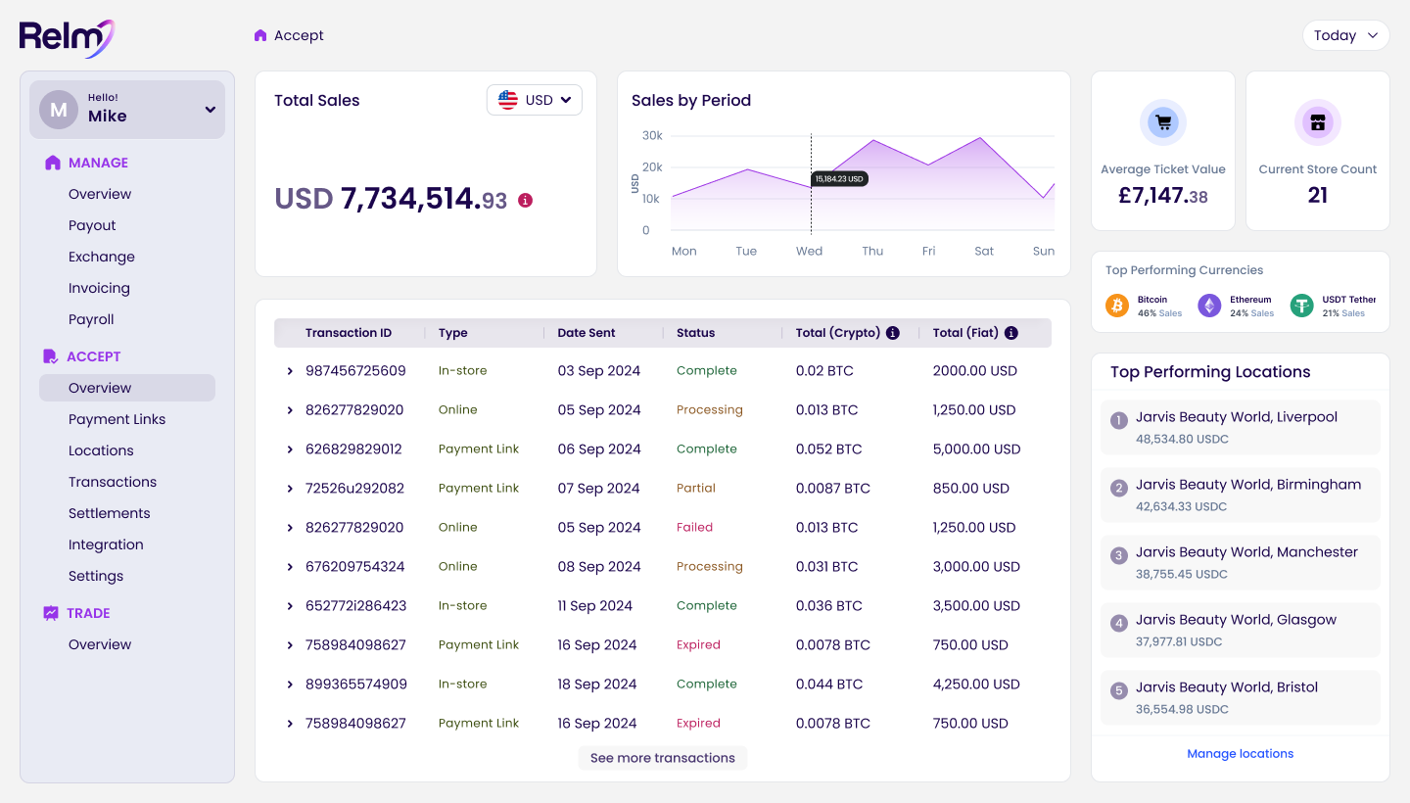Click the Ethereum currency icon
The image size is (1410, 803).
point(1209,306)
